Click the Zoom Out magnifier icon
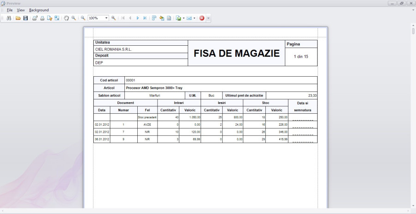 [83, 18]
